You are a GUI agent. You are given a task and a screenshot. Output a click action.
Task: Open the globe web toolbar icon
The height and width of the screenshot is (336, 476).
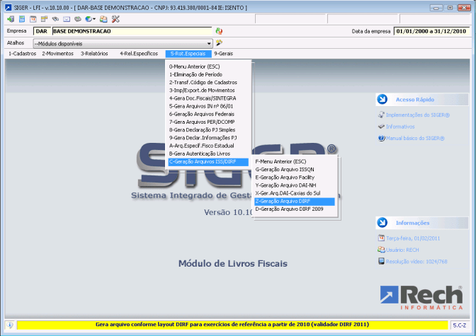coord(89,19)
